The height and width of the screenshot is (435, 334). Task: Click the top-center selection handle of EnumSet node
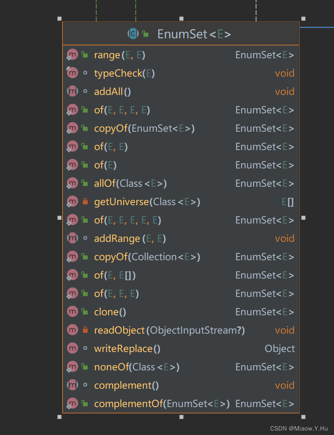181,19
